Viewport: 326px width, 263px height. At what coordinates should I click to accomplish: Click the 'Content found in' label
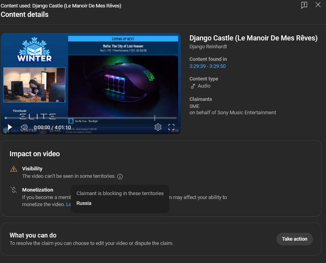click(x=208, y=59)
